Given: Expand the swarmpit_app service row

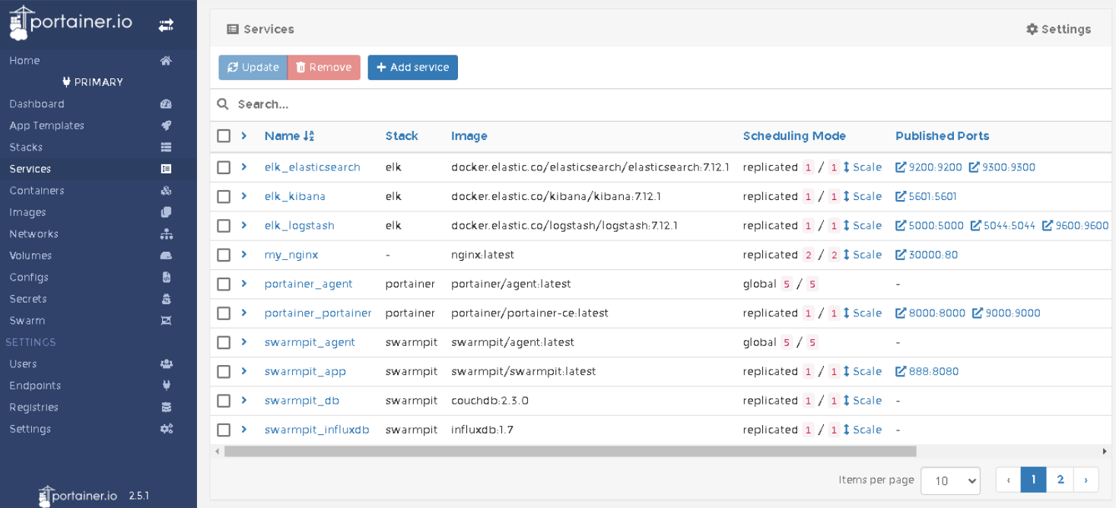Looking at the screenshot, I should point(244,371).
